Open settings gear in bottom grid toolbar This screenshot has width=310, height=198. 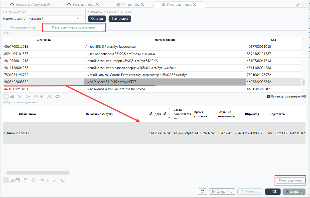pos(33,180)
